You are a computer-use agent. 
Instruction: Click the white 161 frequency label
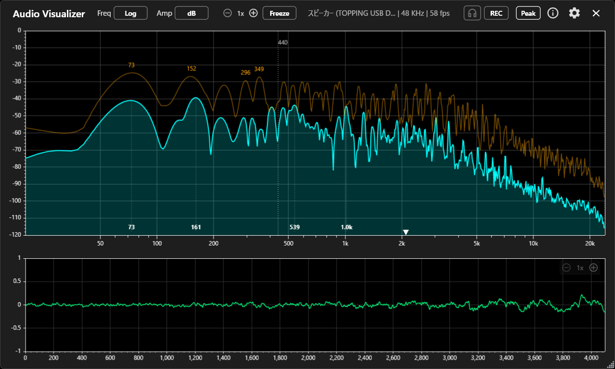[x=196, y=227]
